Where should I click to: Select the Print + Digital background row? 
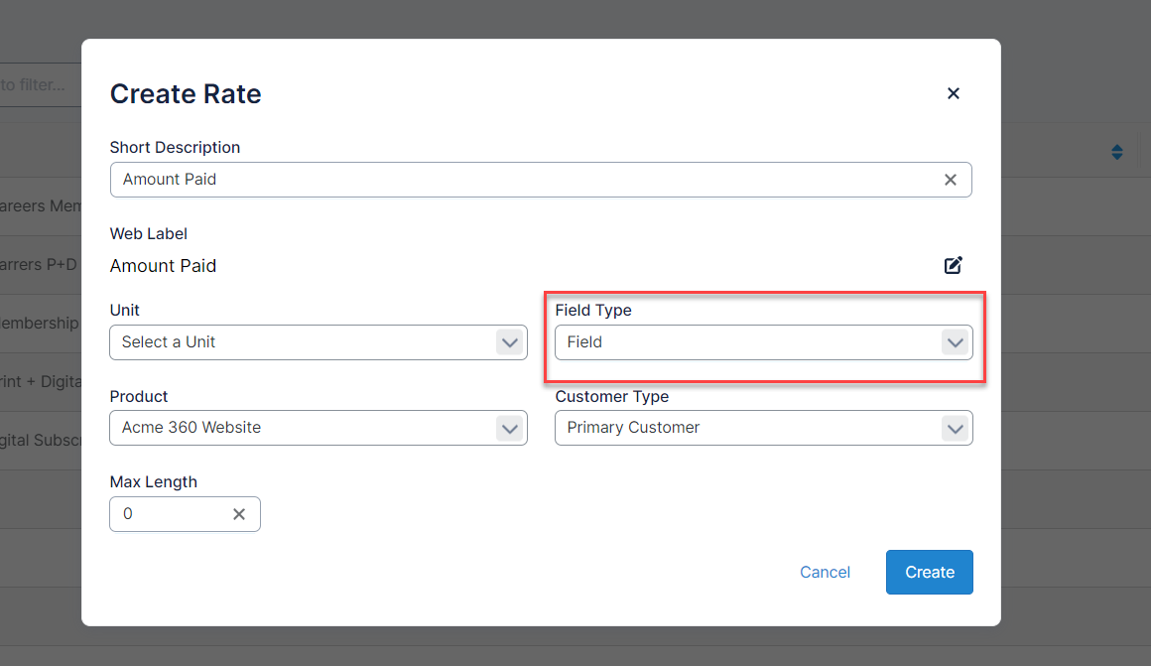(40, 381)
